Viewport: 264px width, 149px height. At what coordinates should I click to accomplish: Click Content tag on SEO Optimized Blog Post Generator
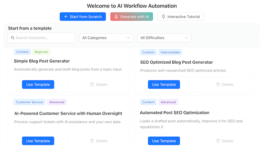(148, 52)
